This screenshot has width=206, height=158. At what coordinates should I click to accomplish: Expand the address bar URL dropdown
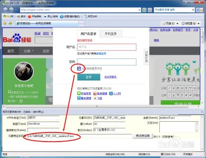click(139, 10)
